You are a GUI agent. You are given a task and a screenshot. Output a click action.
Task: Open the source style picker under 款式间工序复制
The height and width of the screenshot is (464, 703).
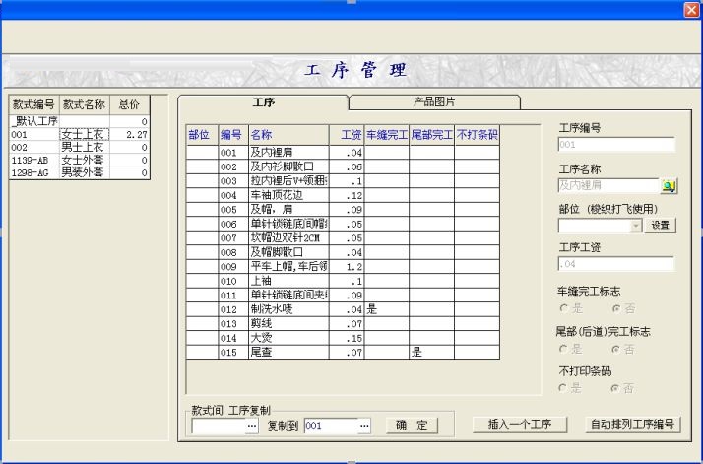[252, 426]
